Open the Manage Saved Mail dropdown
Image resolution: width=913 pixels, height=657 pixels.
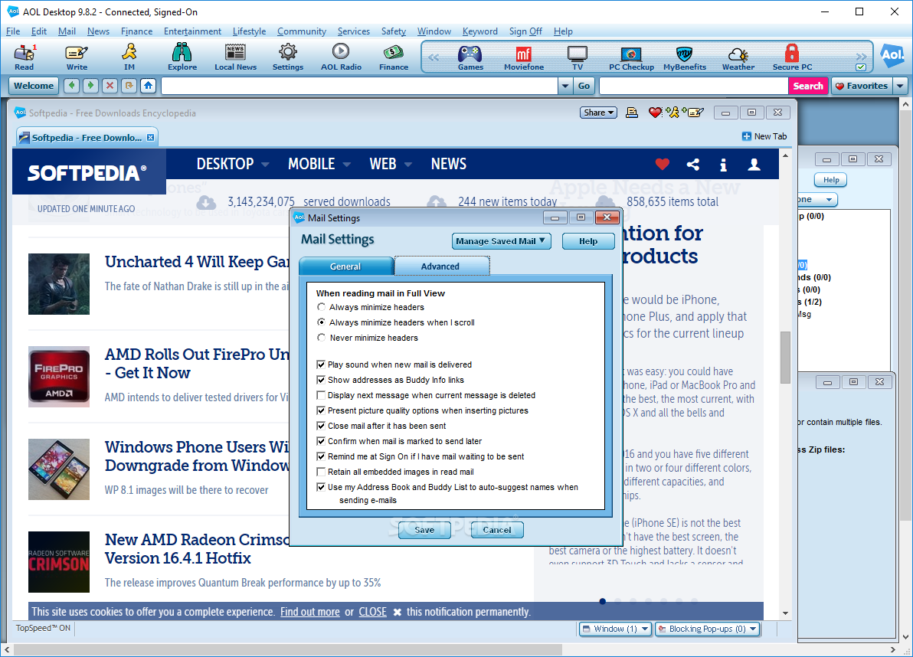coord(501,241)
